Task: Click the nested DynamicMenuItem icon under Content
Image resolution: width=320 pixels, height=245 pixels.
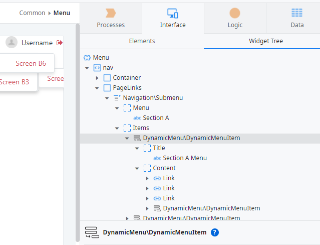Action: click(157, 208)
